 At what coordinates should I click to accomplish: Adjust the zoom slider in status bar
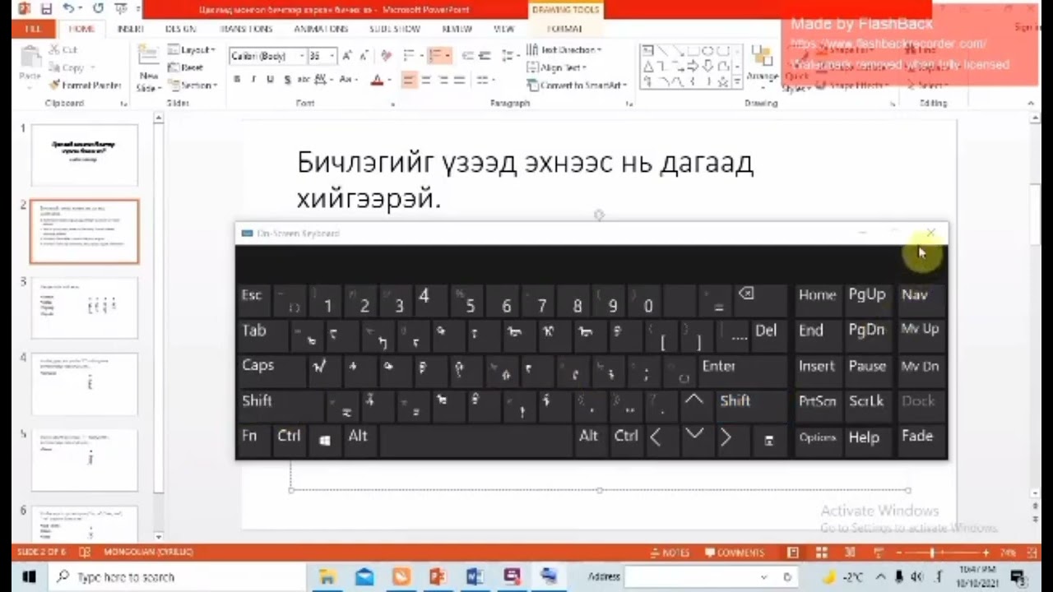931,553
